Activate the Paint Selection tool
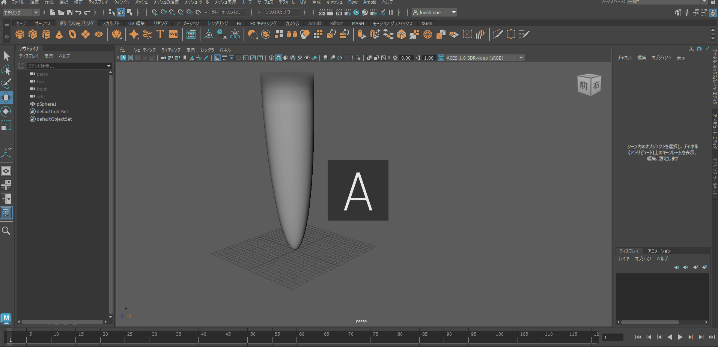Screen dimensions: 718x347 [6, 84]
